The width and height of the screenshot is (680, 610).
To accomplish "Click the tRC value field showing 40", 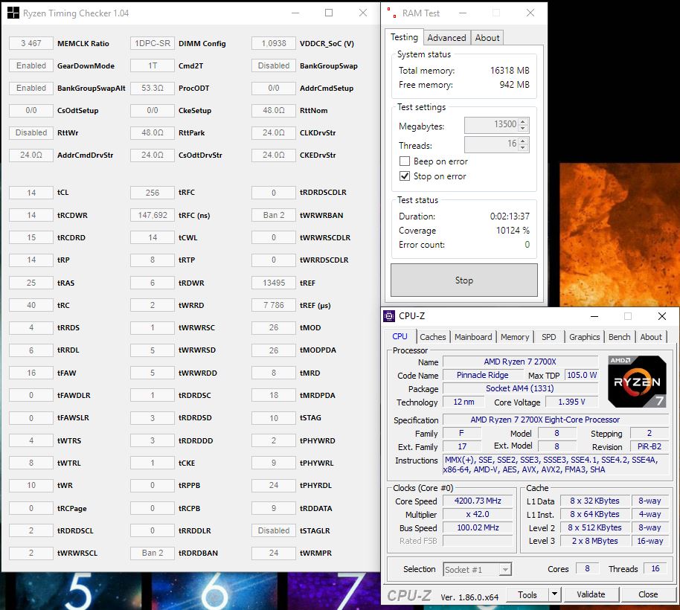I will click(x=31, y=305).
